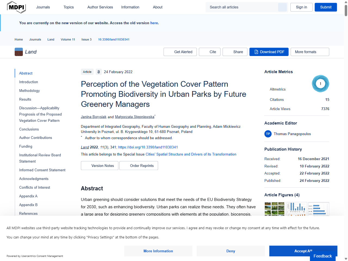Viewport: 348px width, 261px height.
Task: Open the Journals menu
Action: [x=43, y=7]
